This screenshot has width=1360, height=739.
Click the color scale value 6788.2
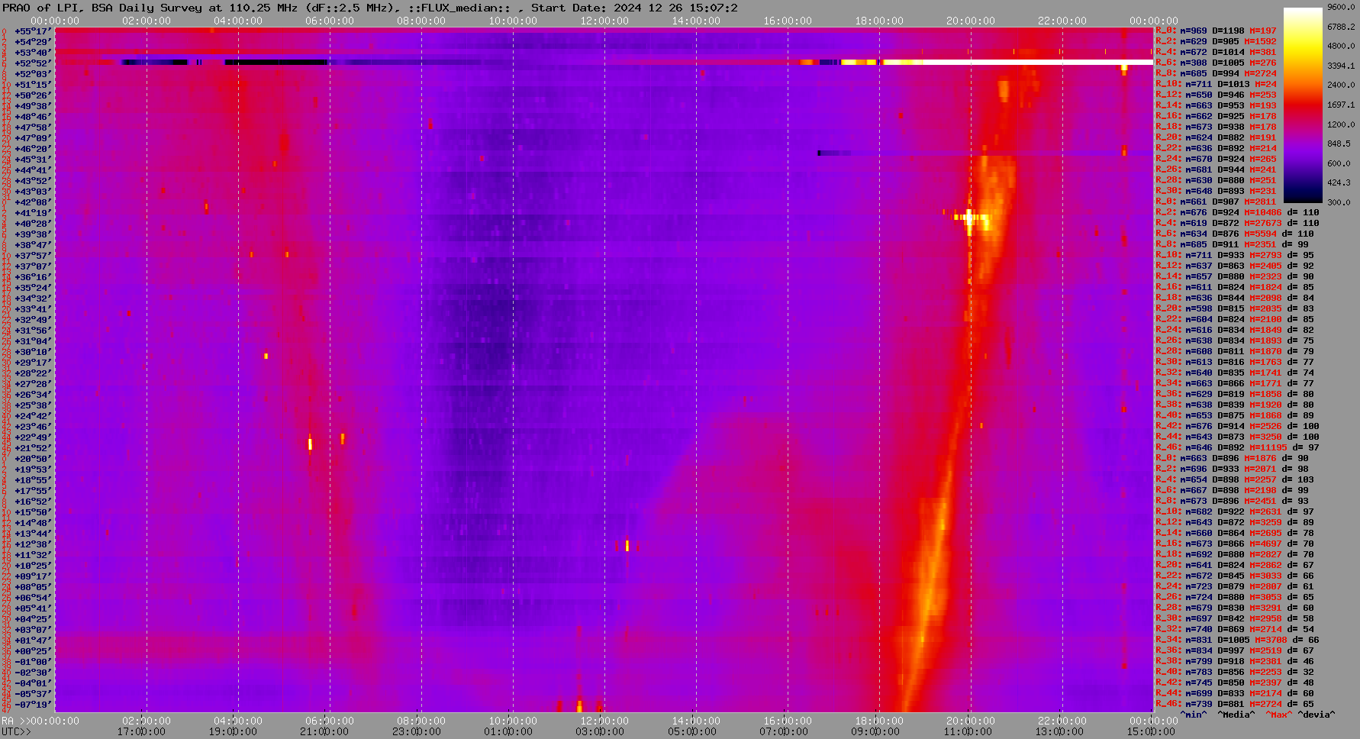pyautogui.click(x=1342, y=27)
